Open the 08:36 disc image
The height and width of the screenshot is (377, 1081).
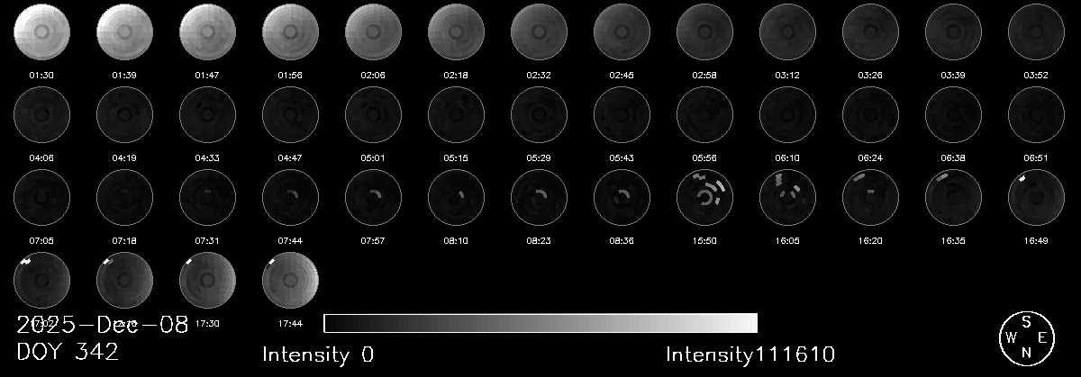tap(621, 195)
